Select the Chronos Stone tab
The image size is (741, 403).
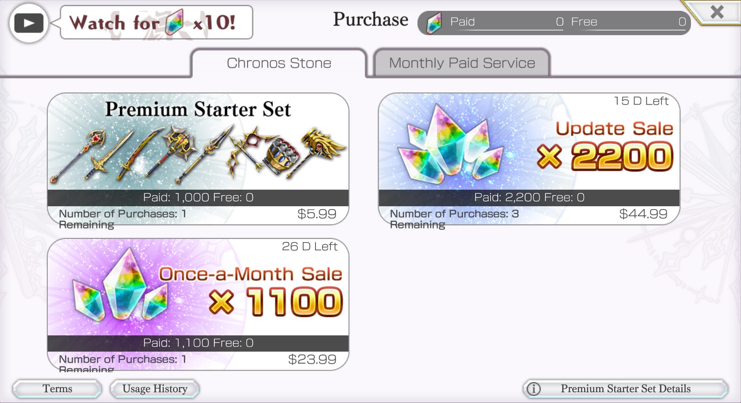279,63
